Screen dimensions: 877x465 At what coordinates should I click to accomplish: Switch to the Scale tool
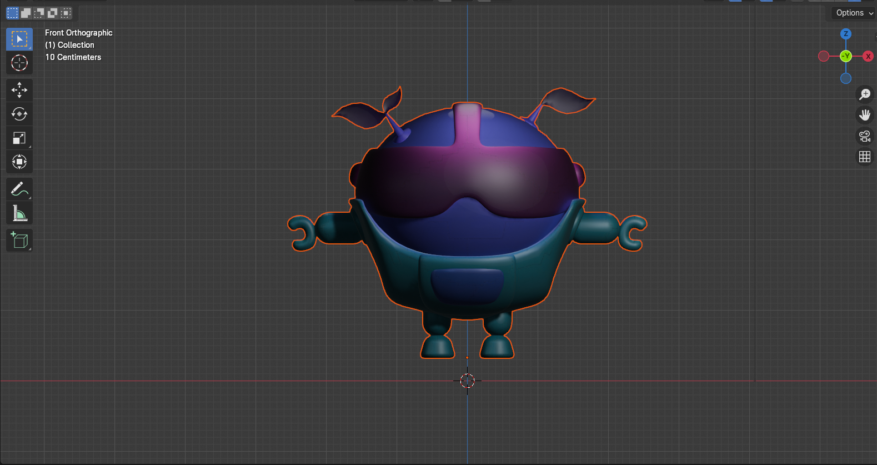click(19, 138)
